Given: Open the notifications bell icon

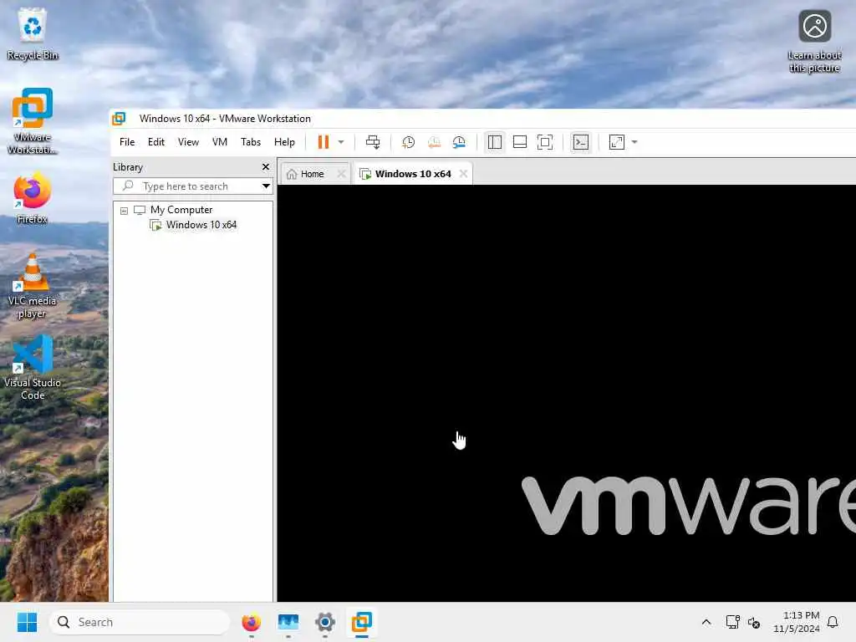Looking at the screenshot, I should (833, 622).
